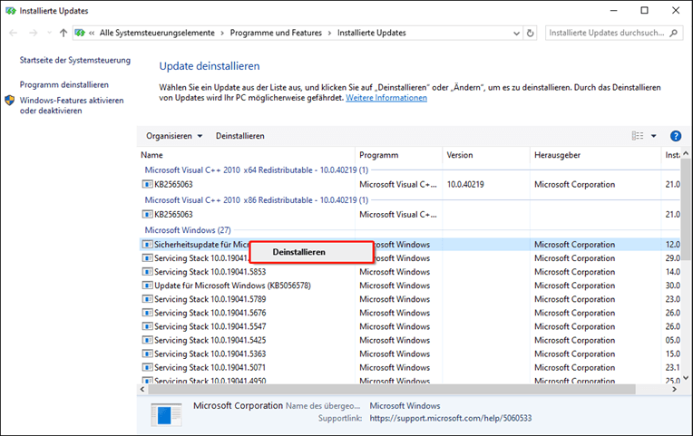Click the update icon of Servicing Stack 10.0.19041.5789

[x=147, y=299]
